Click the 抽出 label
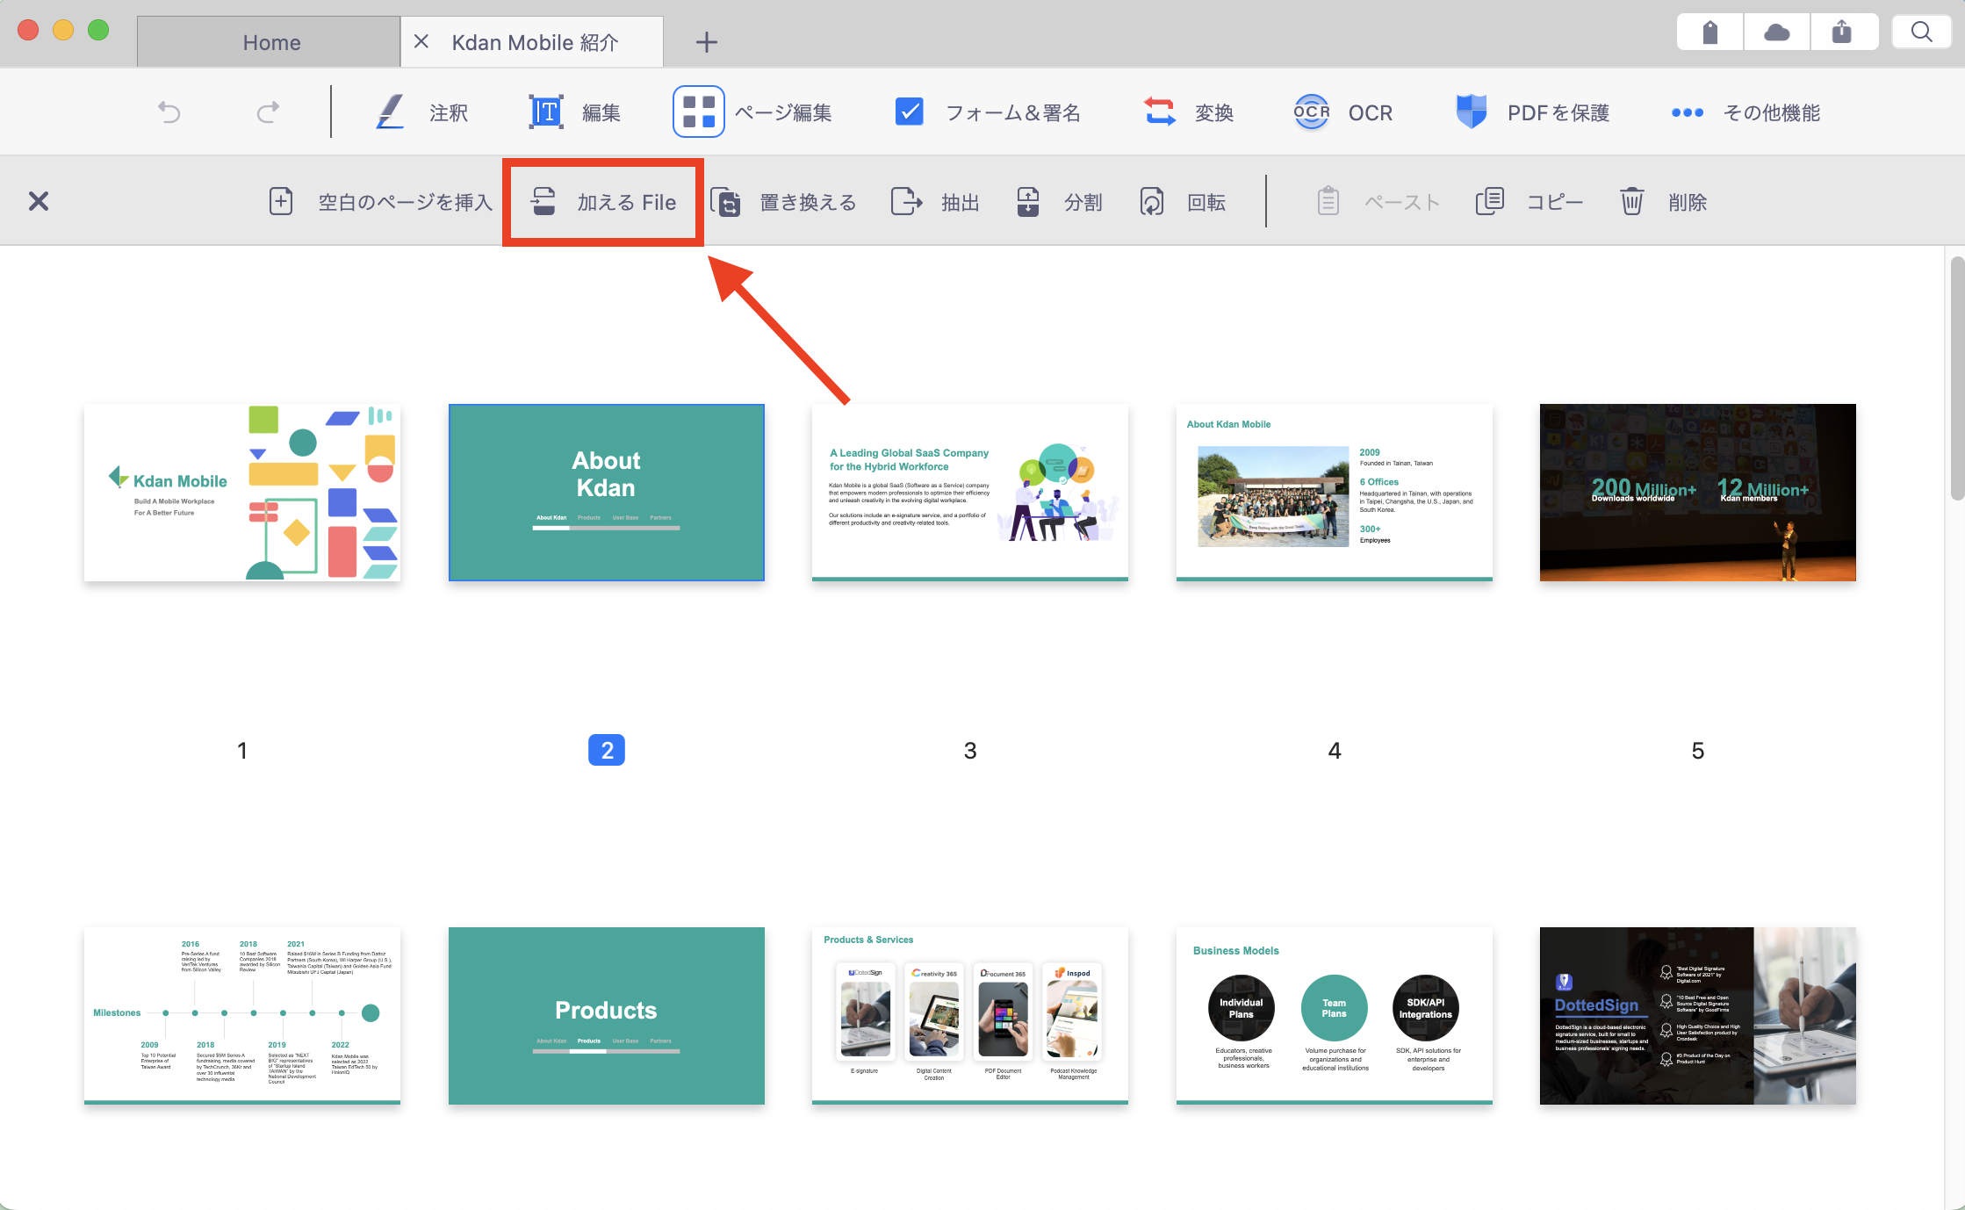 tap(961, 202)
